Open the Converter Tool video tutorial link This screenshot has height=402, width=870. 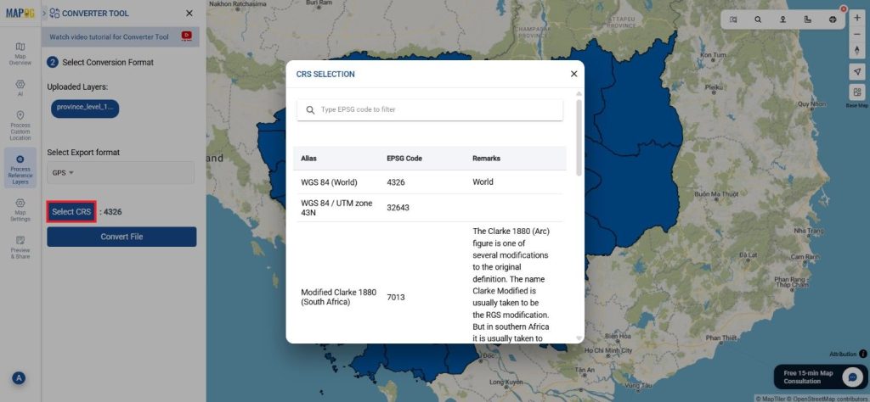coord(110,37)
